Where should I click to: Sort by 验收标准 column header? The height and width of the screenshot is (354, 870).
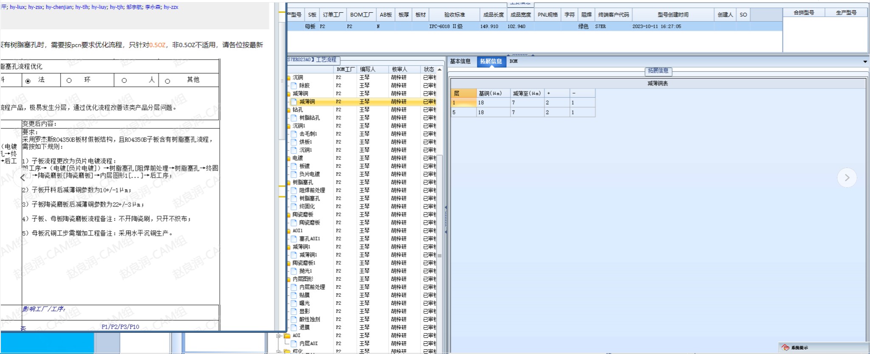pos(454,14)
